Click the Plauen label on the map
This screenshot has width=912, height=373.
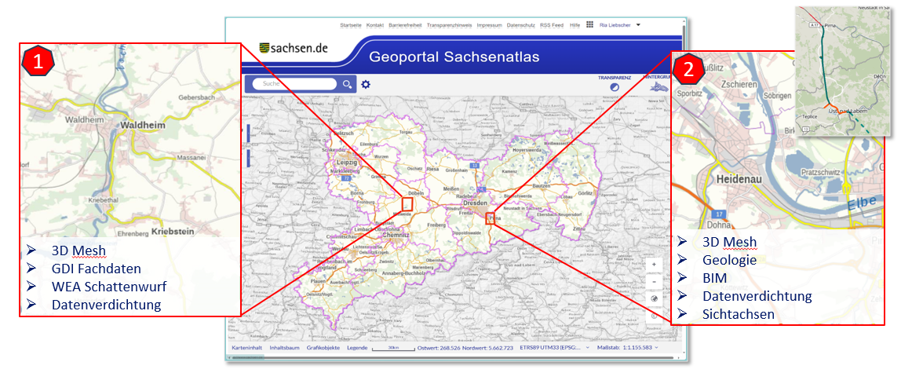pyautogui.click(x=316, y=280)
